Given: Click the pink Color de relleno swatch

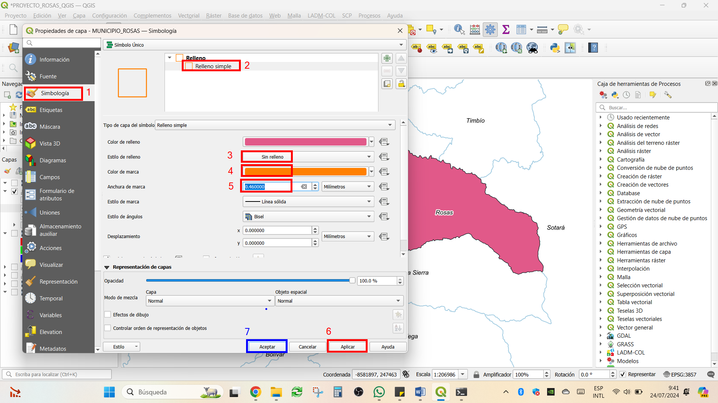Looking at the screenshot, I should coord(306,142).
